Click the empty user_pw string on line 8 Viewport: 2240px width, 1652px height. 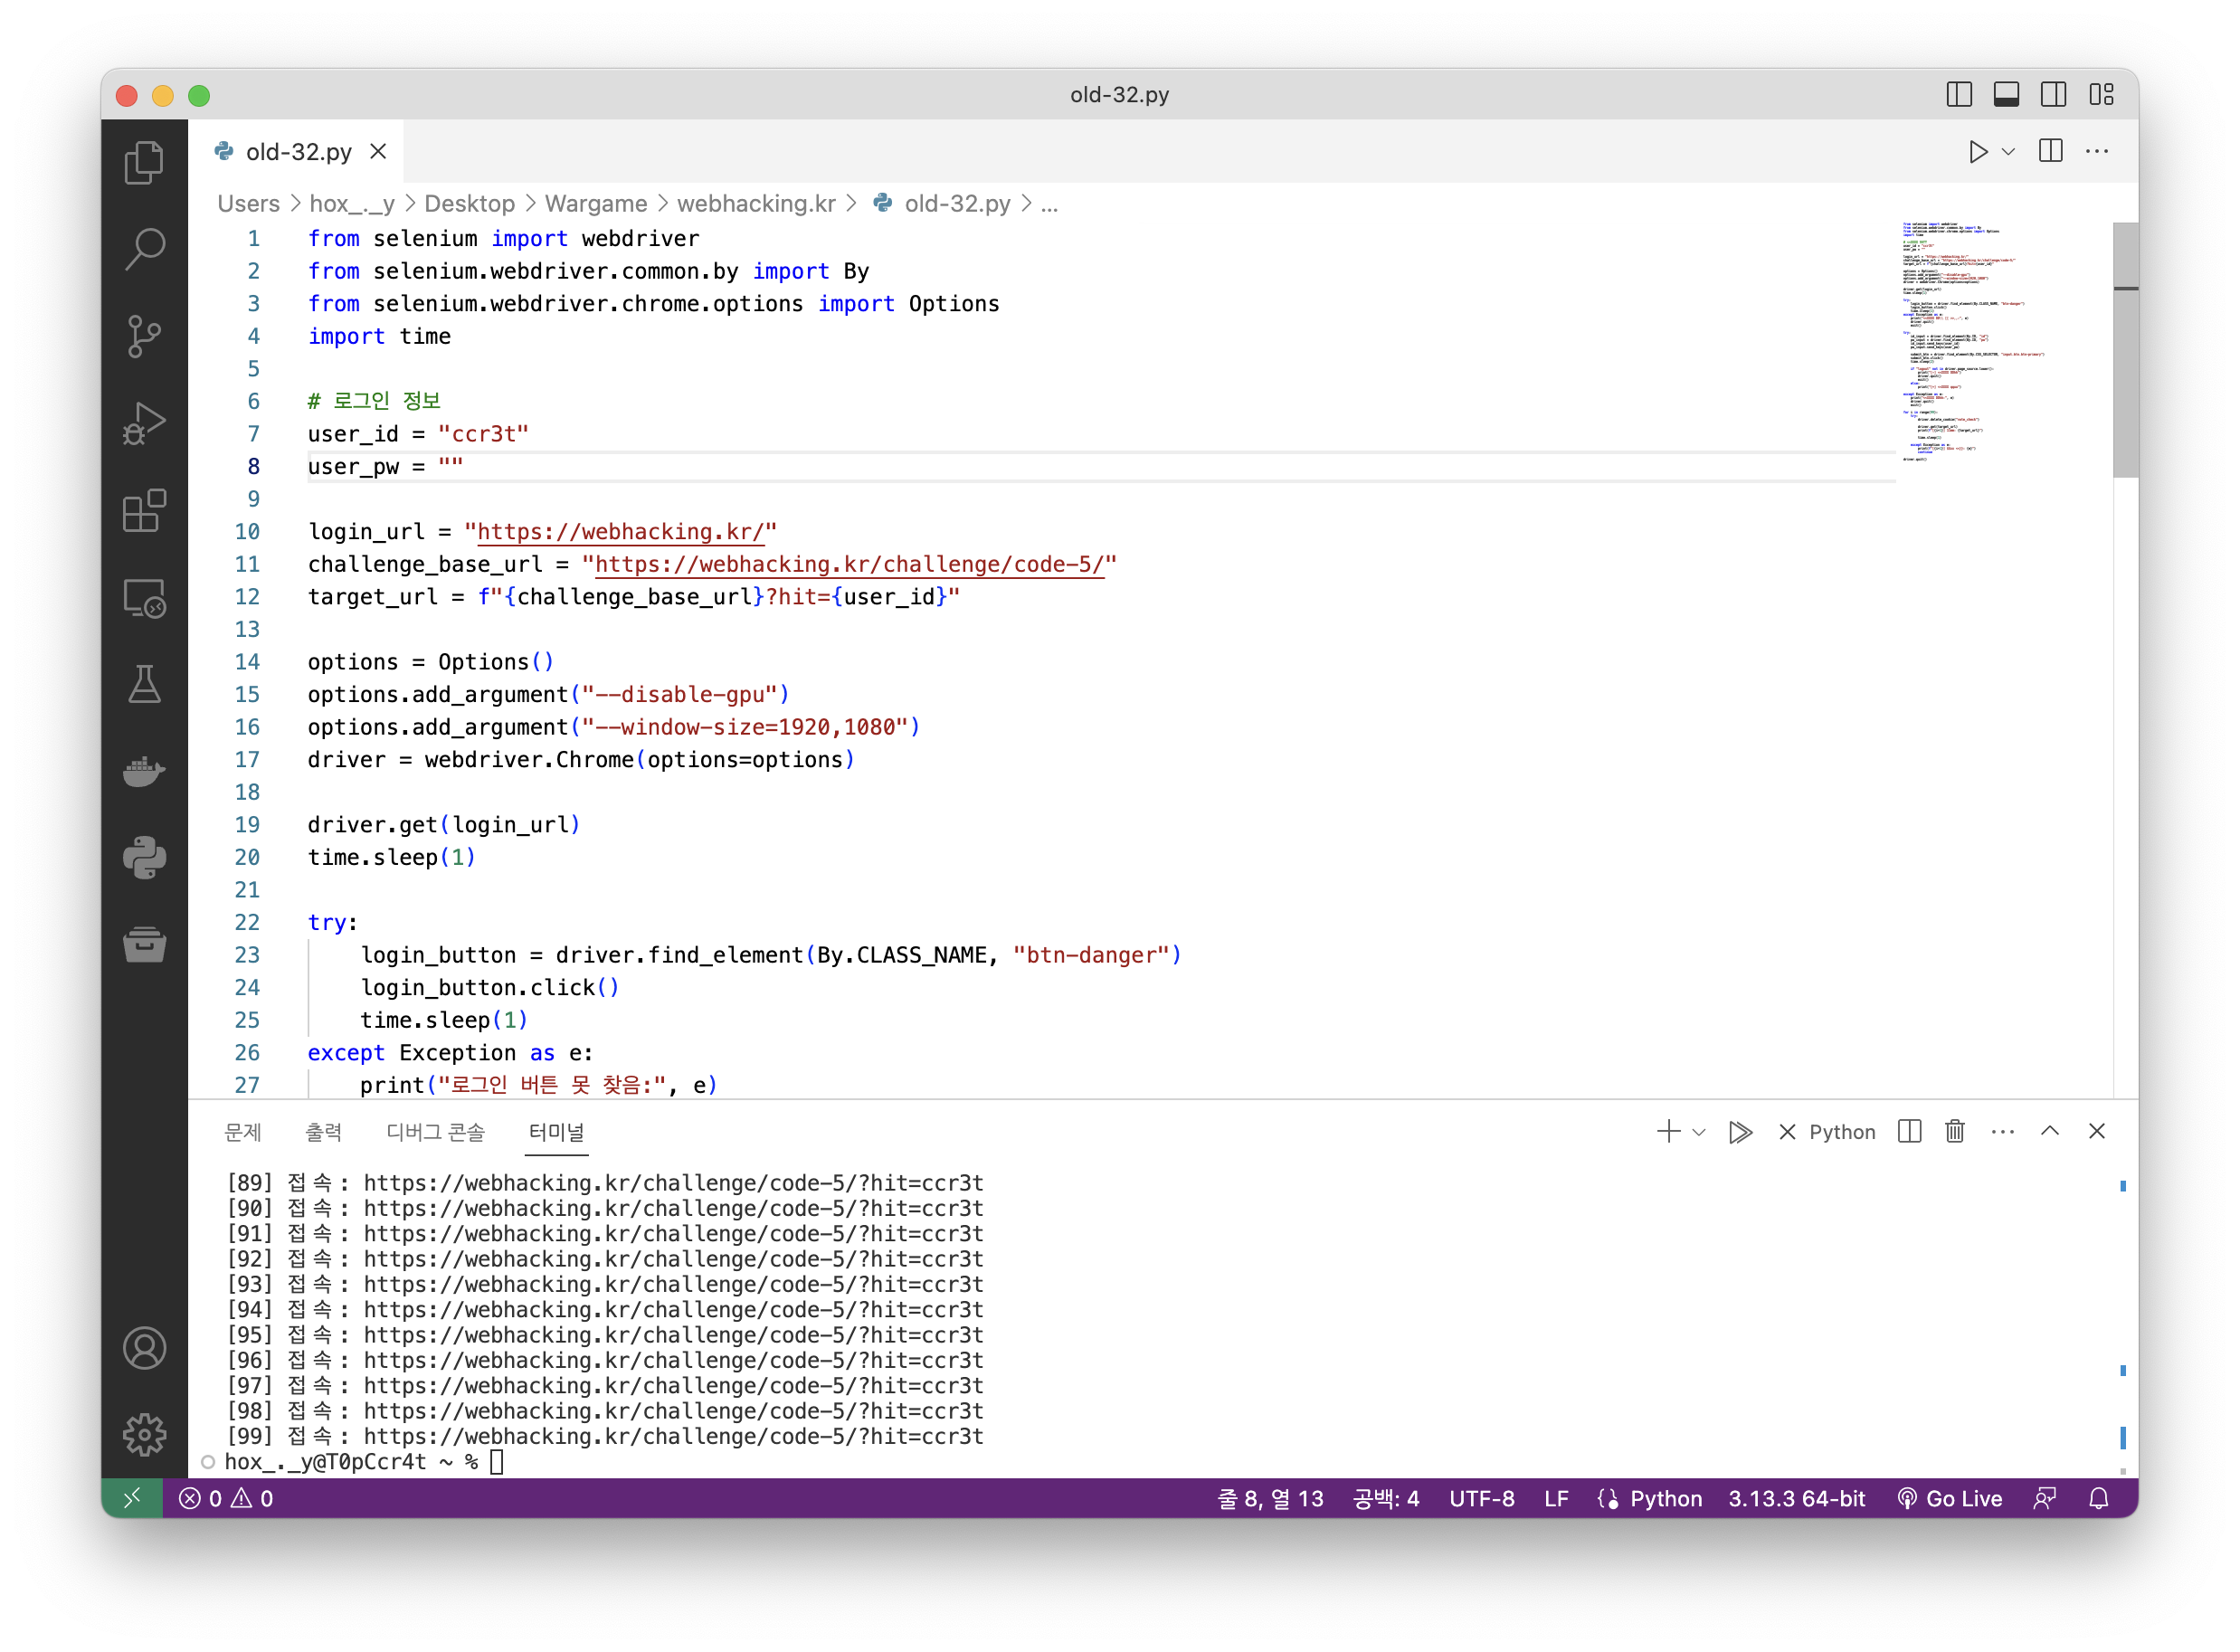coord(450,466)
